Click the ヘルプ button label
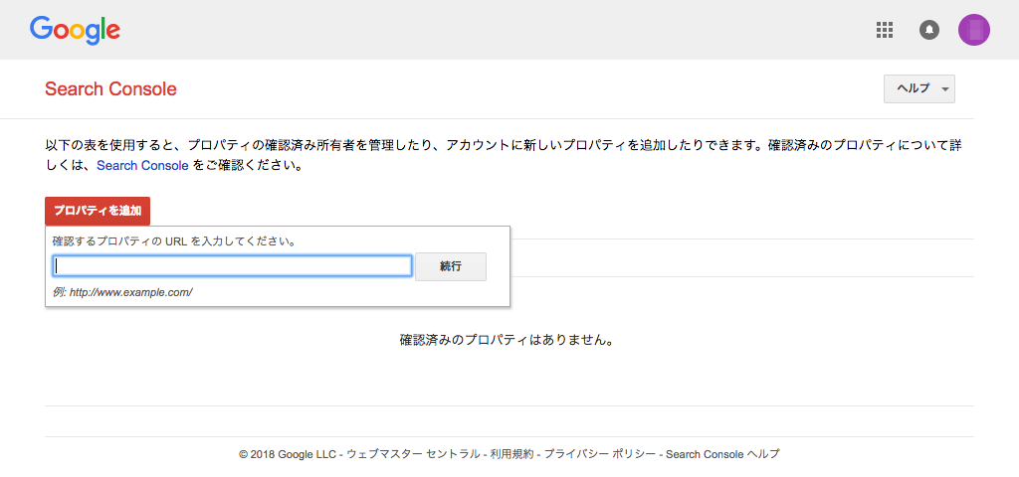 [x=914, y=88]
